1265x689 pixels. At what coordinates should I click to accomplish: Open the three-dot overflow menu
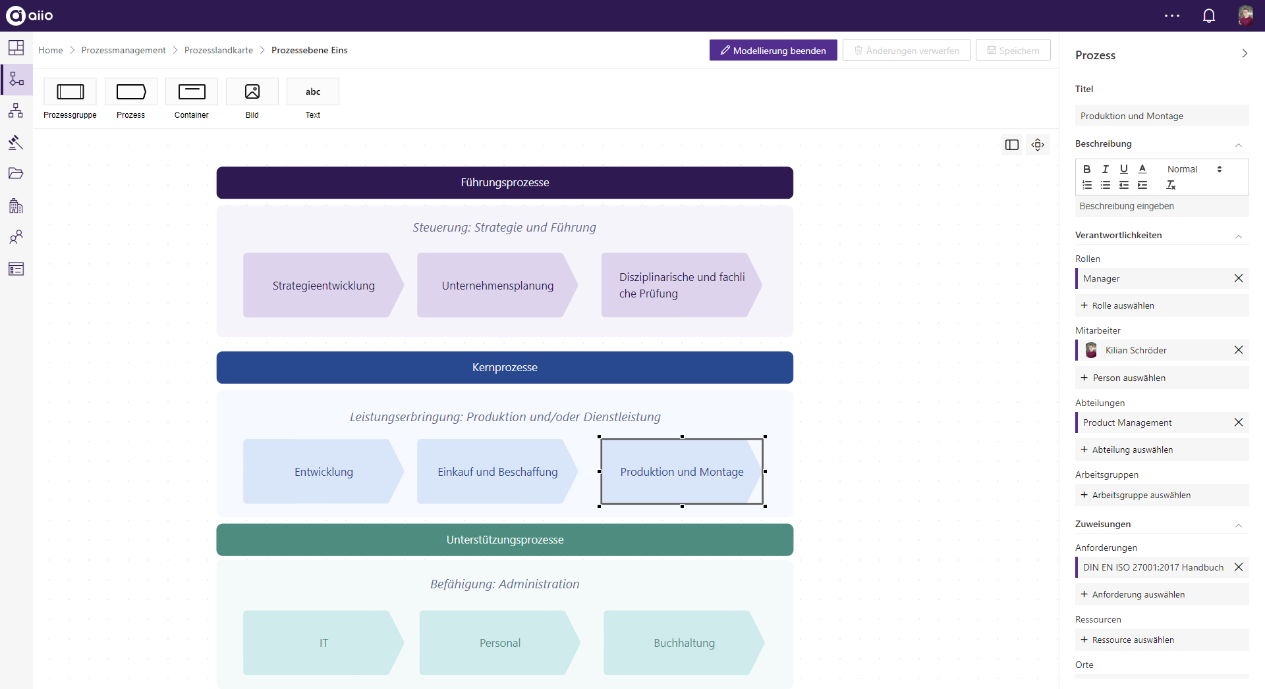point(1172,15)
